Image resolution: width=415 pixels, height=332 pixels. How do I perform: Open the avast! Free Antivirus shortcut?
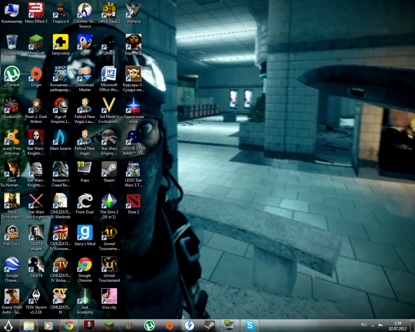tap(11, 137)
